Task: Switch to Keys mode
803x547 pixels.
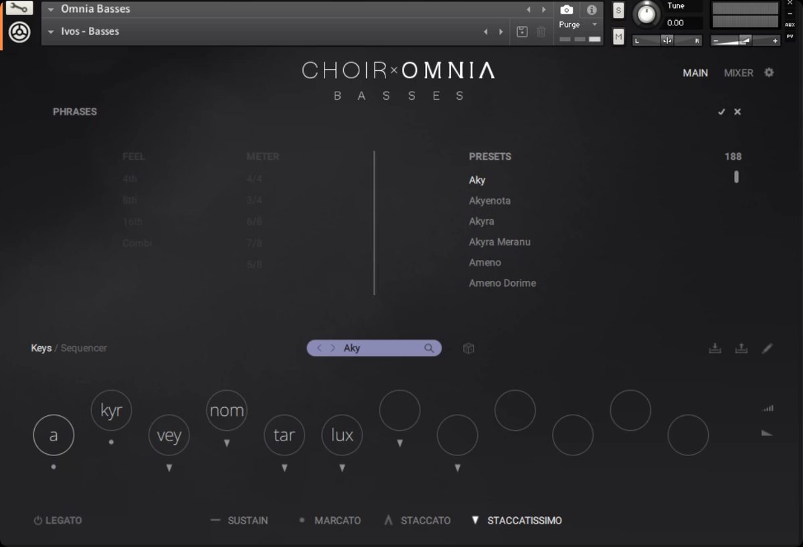Action: tap(41, 348)
